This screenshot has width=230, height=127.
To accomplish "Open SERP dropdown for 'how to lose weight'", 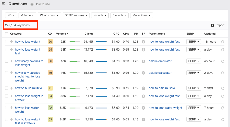I will pos(193,42).
